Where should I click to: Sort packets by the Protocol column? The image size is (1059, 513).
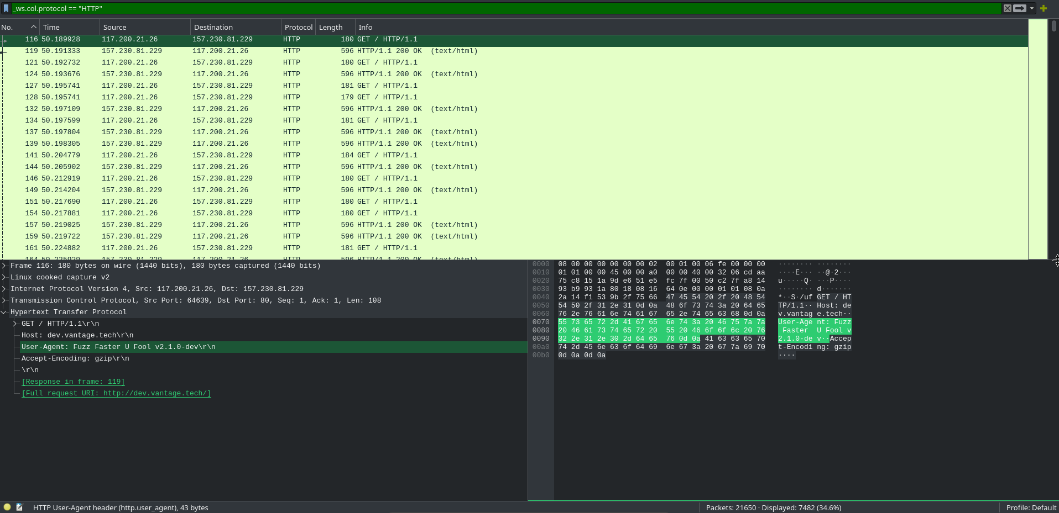tap(298, 27)
